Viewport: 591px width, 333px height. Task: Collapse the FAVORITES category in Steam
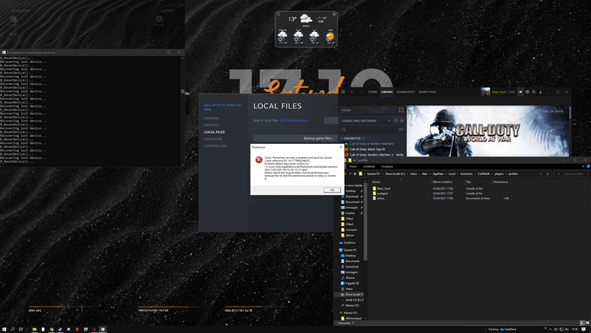click(x=342, y=138)
